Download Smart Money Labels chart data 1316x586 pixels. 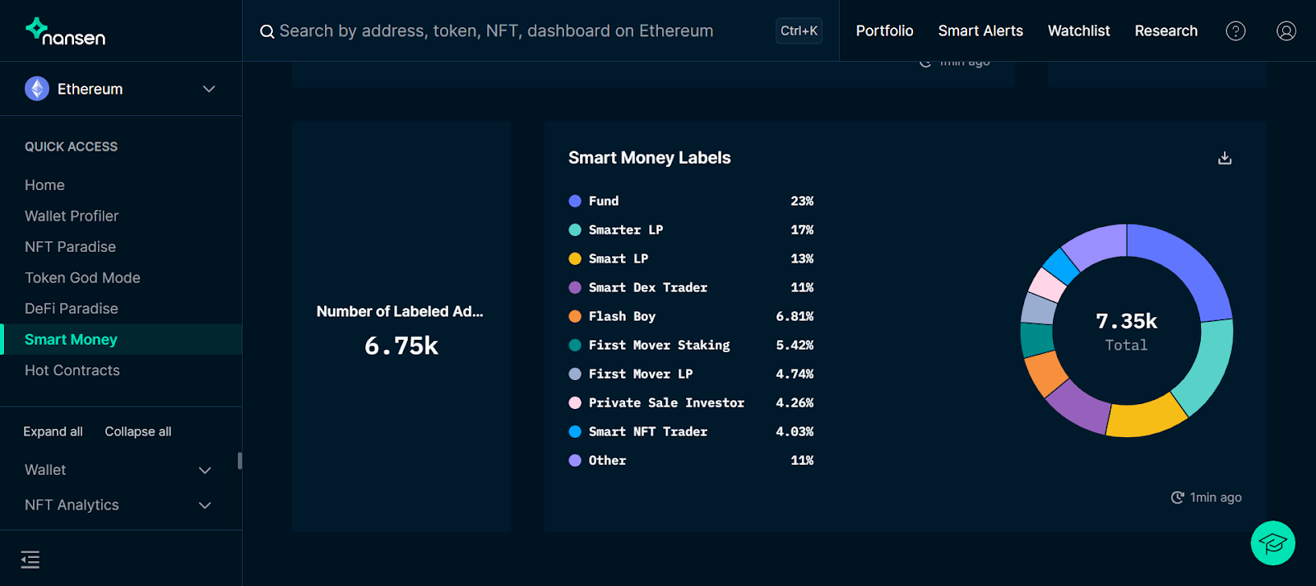click(1225, 158)
